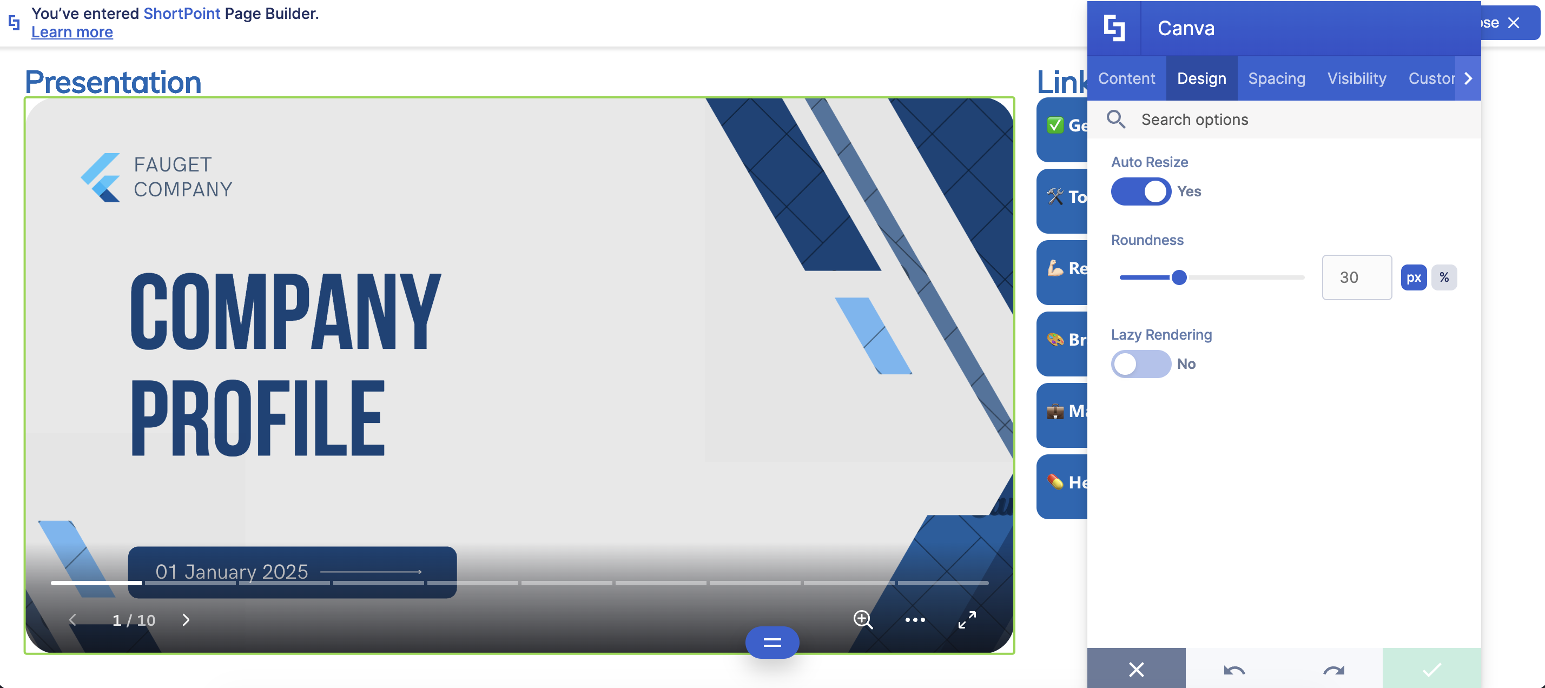Screen dimensions: 1545x688
Task: Enter fullscreen mode for the presentation
Action: click(966, 621)
